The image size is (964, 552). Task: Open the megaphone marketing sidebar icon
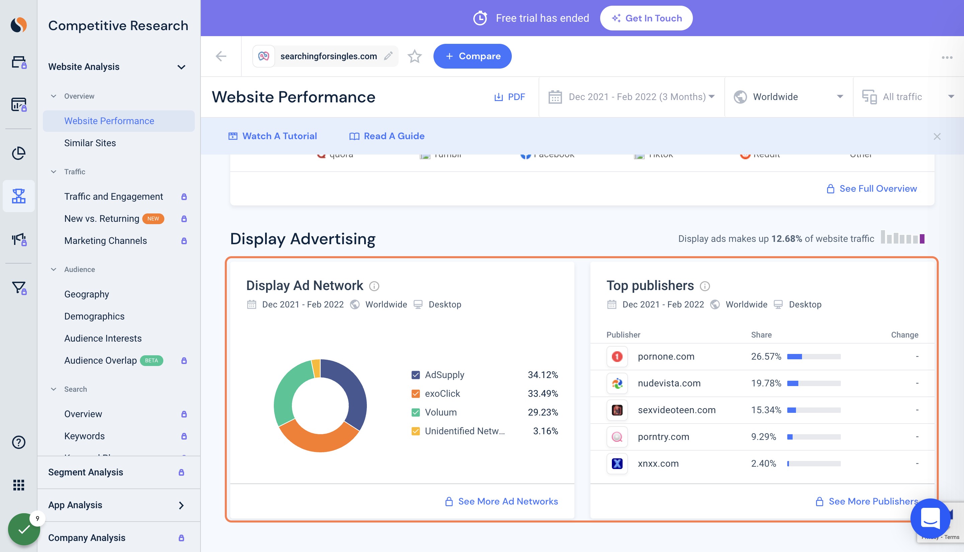coord(19,239)
